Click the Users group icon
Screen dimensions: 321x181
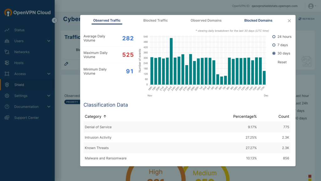coord(7,41)
